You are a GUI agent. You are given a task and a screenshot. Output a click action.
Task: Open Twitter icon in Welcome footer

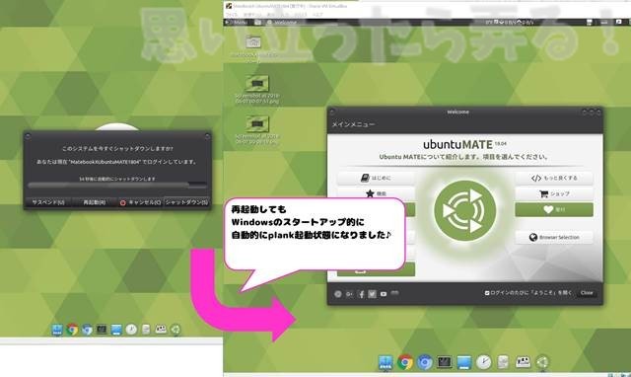[373, 294]
